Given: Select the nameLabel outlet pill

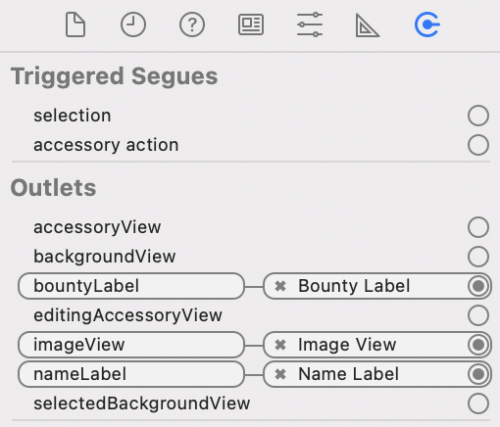Looking at the screenshot, I should [x=131, y=374].
